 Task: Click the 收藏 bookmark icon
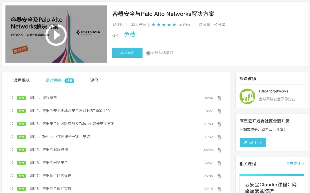pos(201,25)
